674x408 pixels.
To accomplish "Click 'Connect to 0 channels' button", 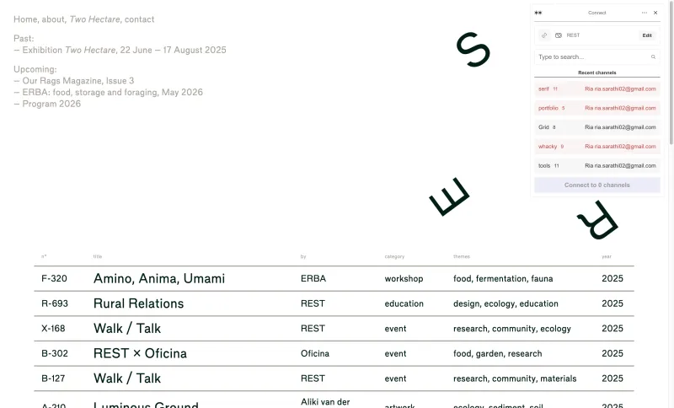I will (x=597, y=185).
